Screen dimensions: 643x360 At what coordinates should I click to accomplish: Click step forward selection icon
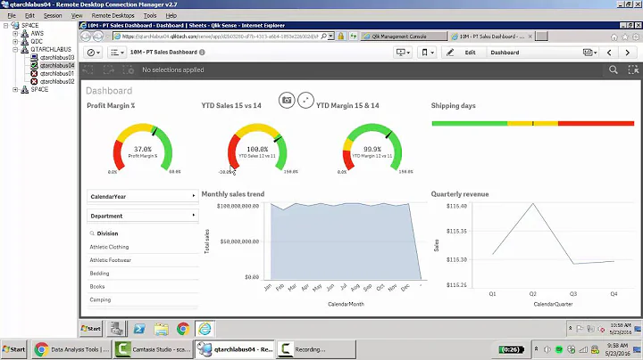[108, 70]
